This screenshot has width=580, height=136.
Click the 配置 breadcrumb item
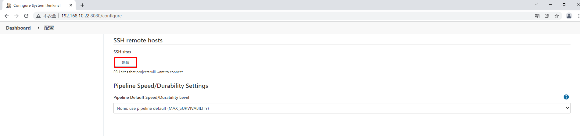(49, 28)
